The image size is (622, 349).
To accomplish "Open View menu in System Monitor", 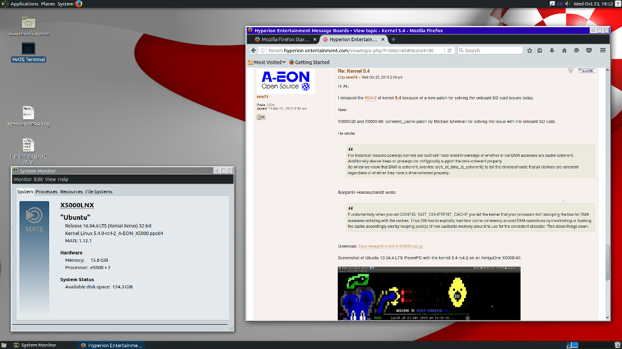I will (x=50, y=179).
